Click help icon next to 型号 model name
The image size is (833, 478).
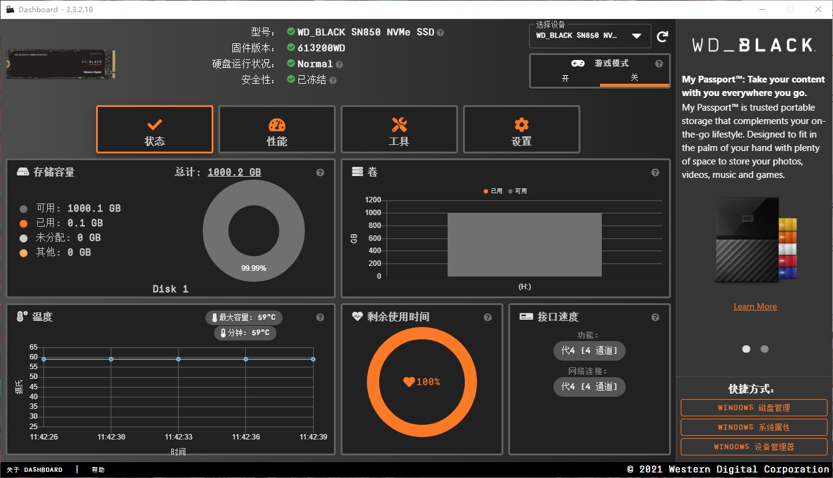[x=440, y=32]
